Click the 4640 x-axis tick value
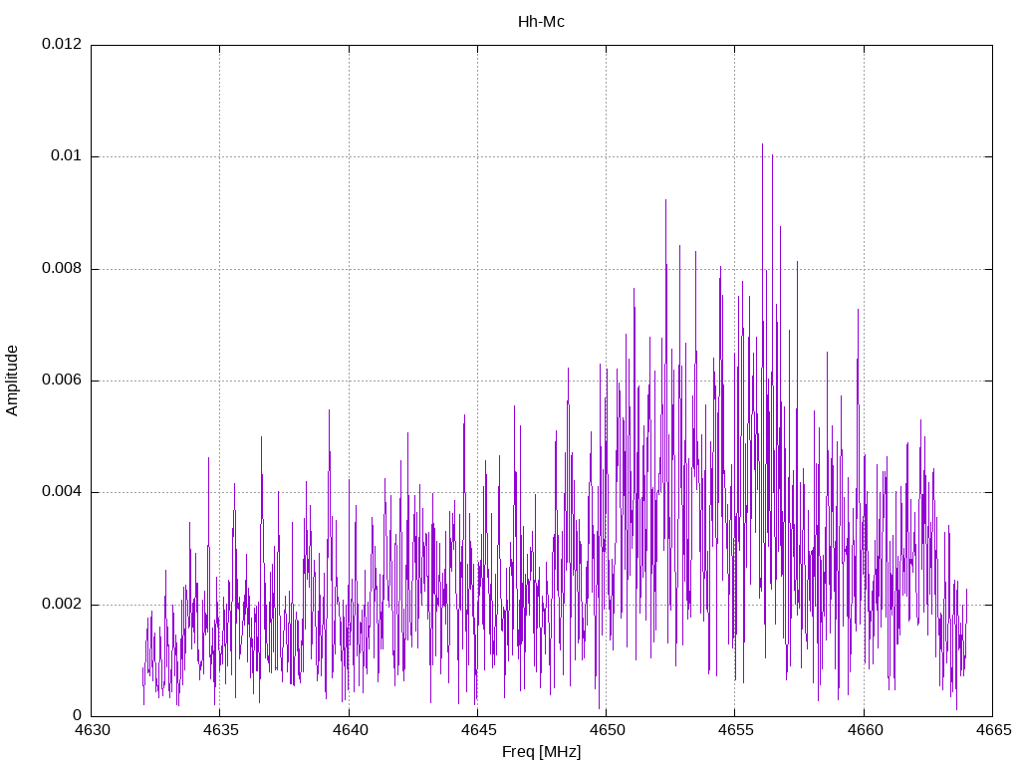This screenshot has width=1020, height=765. pos(350,730)
